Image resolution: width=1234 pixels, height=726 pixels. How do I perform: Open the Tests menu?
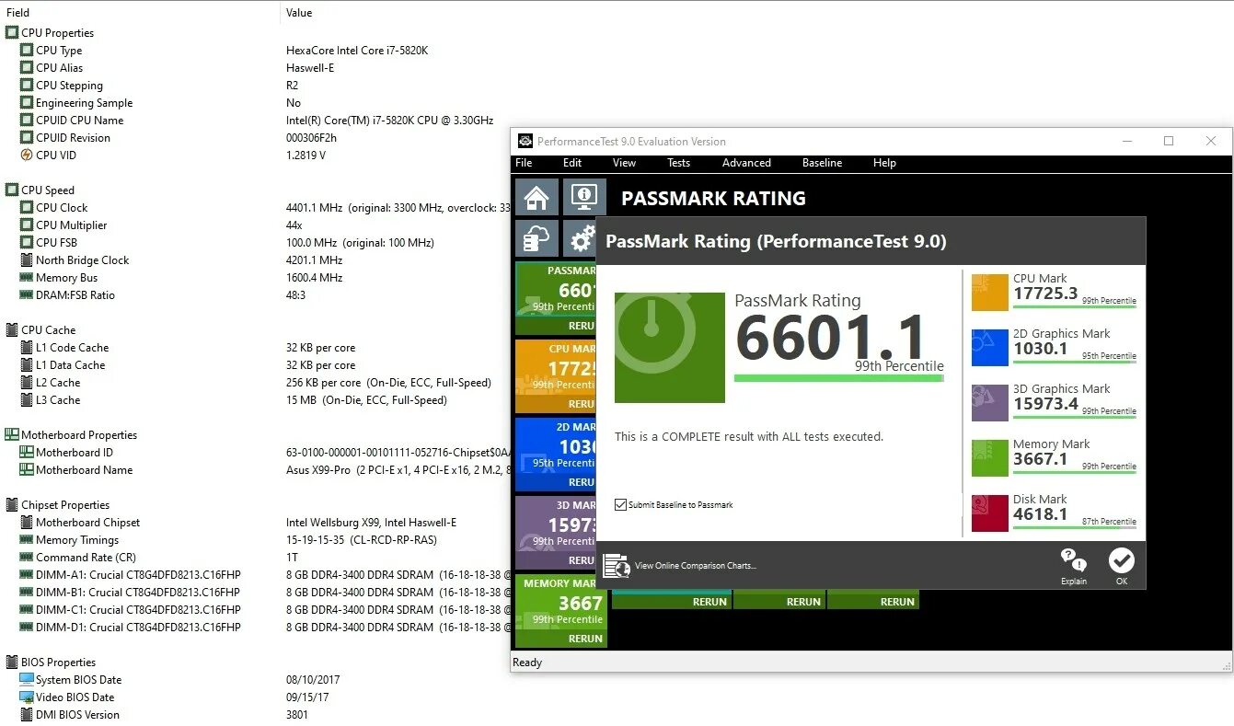tap(678, 163)
